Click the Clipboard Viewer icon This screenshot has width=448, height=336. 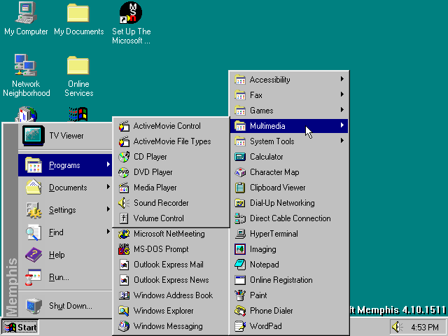coord(240,188)
